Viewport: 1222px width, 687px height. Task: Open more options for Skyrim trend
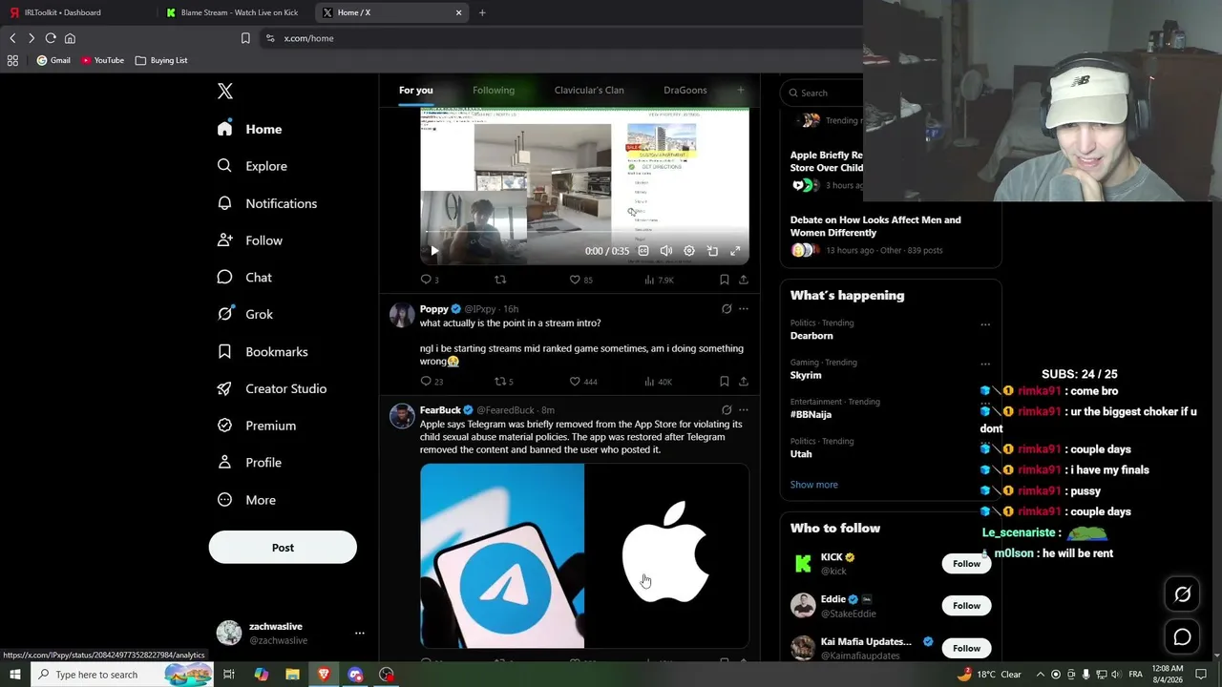pos(985,364)
